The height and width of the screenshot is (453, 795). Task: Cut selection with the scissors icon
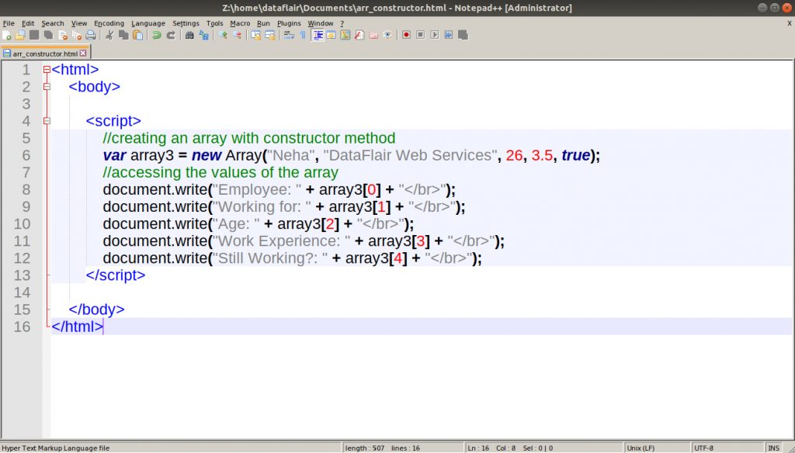pyautogui.click(x=109, y=35)
